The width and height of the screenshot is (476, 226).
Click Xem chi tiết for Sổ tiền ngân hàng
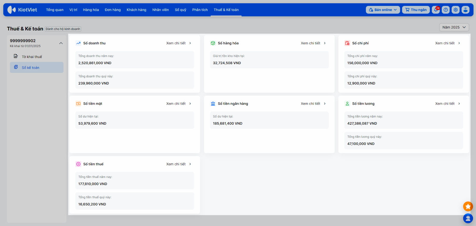pos(310,103)
